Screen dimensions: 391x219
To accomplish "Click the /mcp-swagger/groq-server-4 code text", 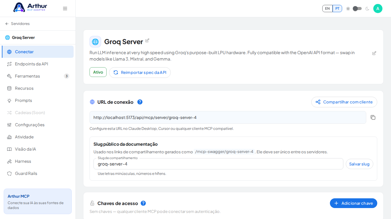I will [x=224, y=152].
